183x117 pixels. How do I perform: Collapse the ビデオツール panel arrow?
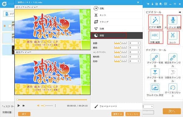click(180, 12)
